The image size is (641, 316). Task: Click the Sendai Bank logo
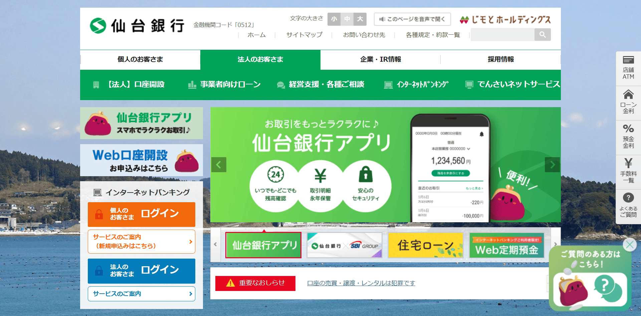(x=137, y=26)
